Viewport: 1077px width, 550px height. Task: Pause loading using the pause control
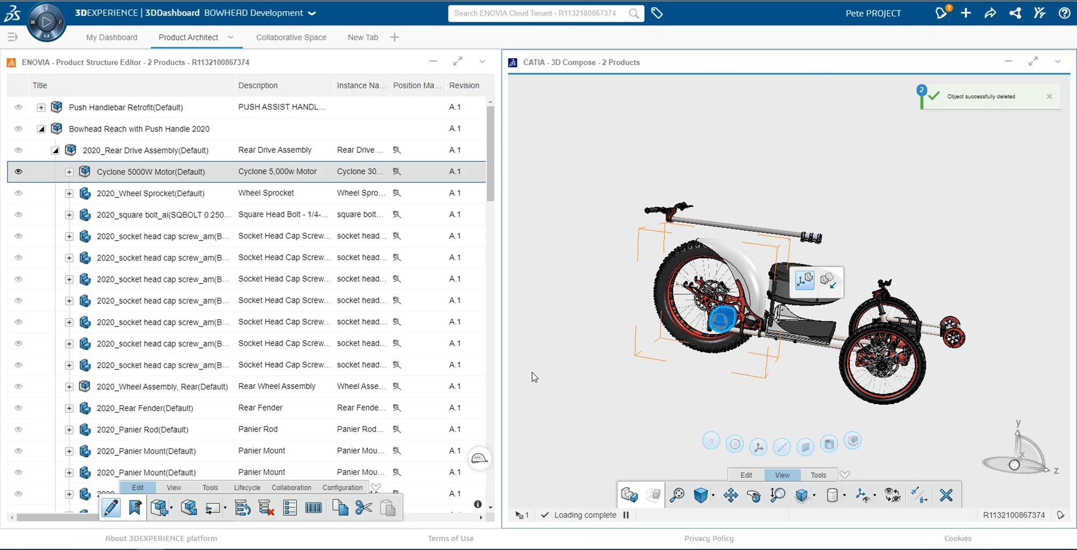click(626, 515)
